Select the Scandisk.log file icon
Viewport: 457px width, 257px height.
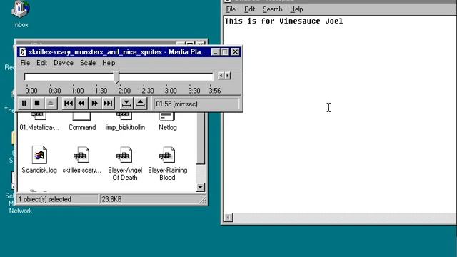coord(39,155)
